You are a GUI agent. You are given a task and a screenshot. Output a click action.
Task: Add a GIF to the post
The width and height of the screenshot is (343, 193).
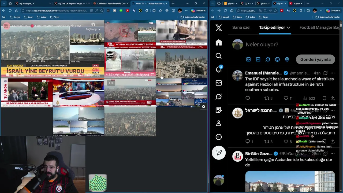tap(258, 60)
